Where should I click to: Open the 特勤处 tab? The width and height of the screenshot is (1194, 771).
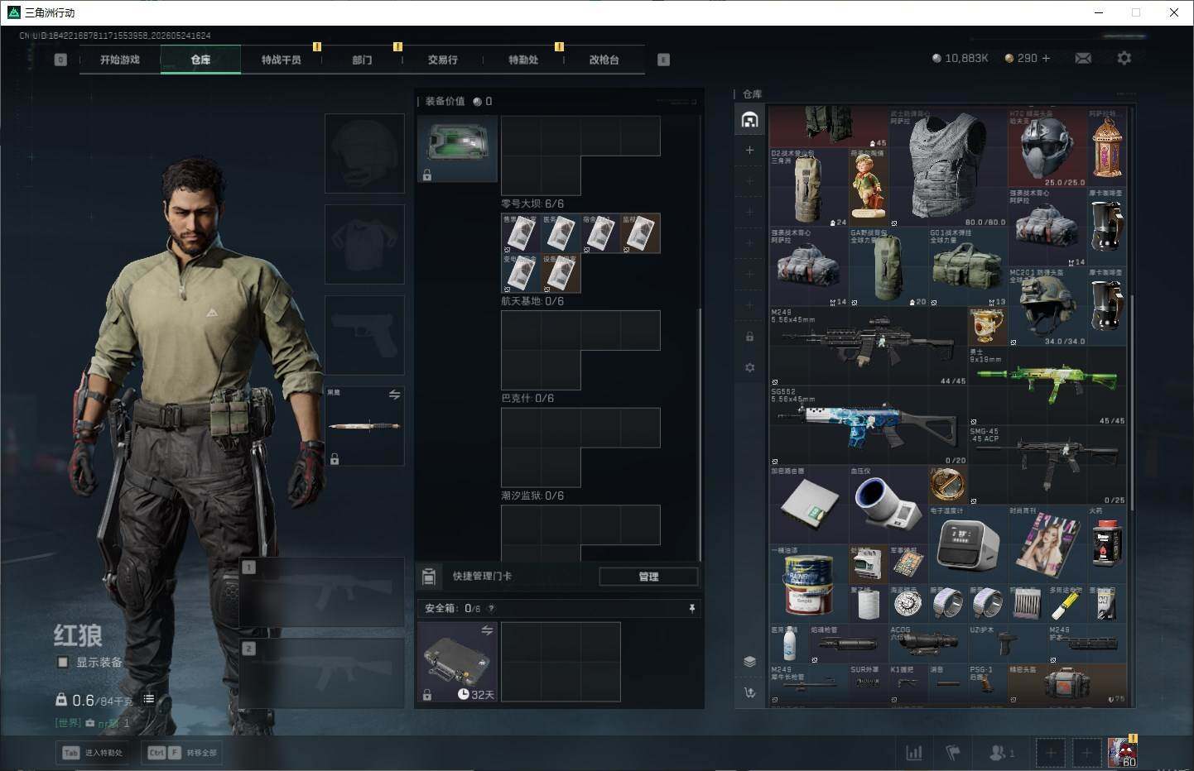[523, 60]
